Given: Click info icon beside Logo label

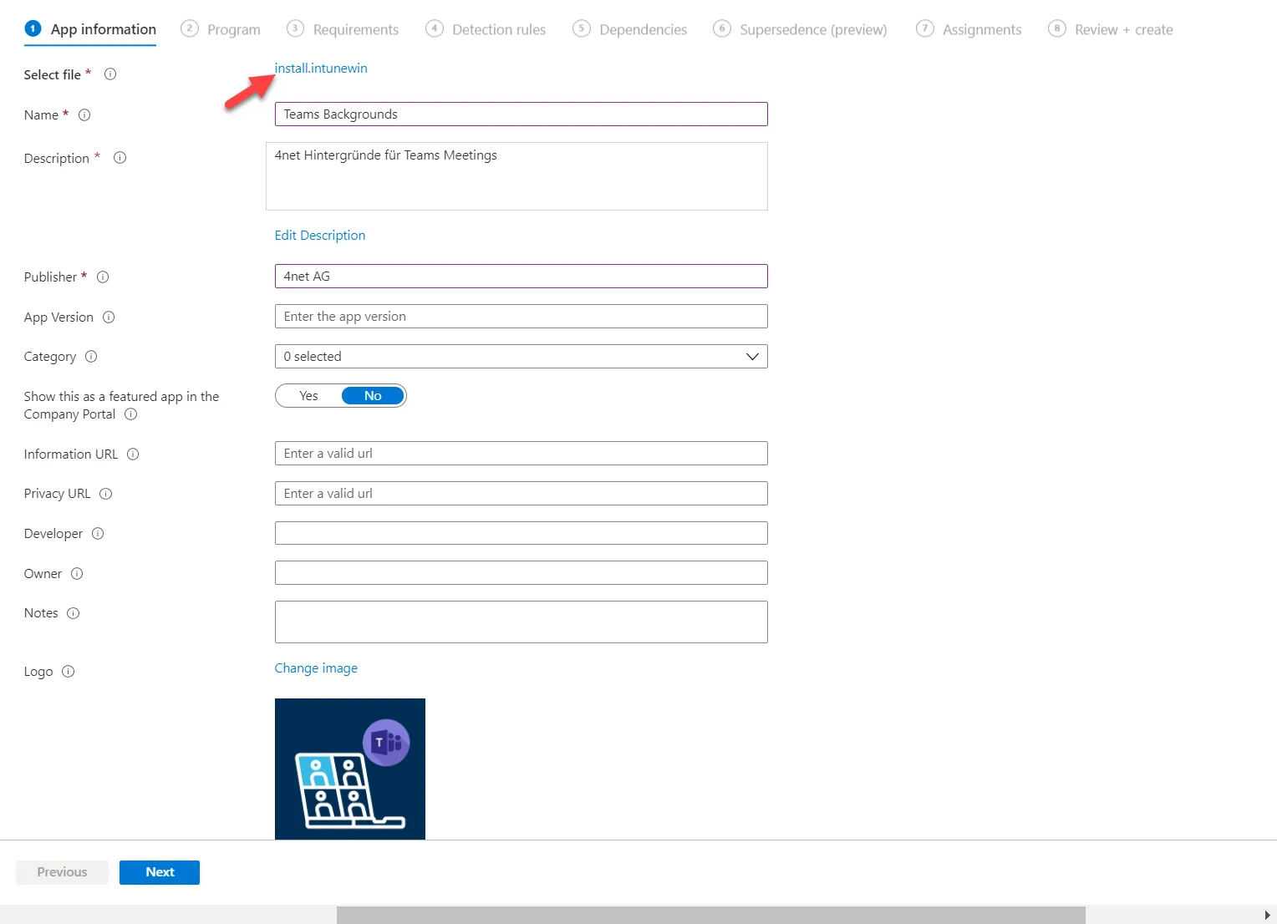Looking at the screenshot, I should tap(69, 672).
